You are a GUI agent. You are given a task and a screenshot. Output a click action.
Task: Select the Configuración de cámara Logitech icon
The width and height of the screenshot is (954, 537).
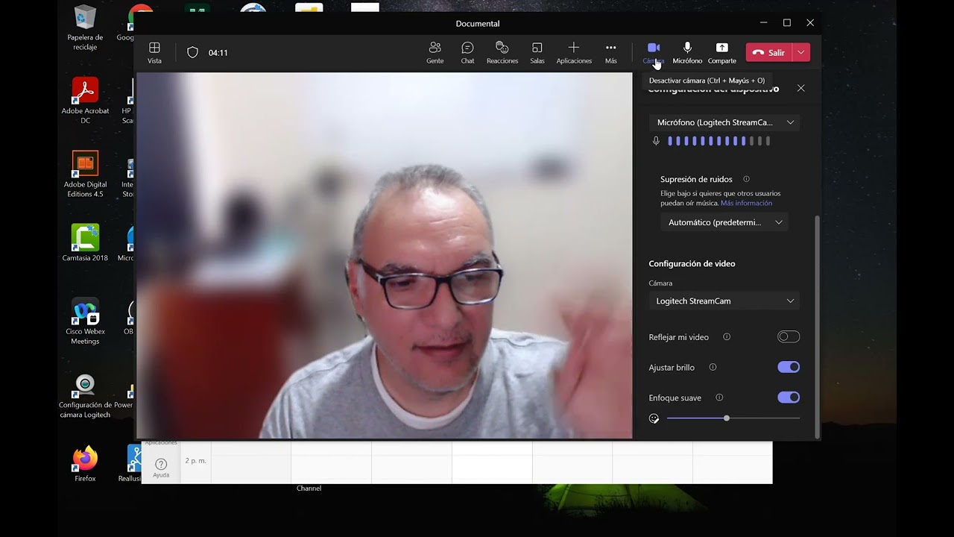85,396
